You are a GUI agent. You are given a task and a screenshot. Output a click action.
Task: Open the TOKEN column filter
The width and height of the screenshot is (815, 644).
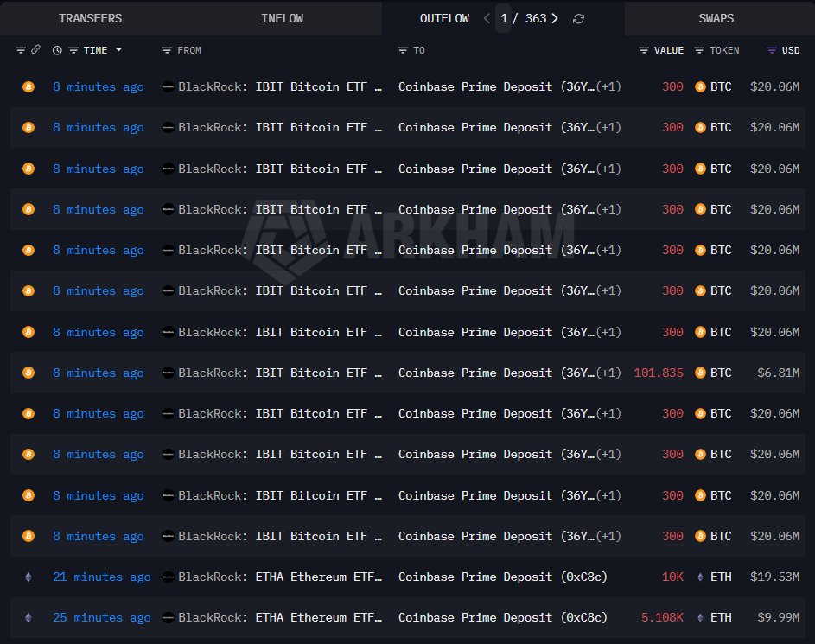[699, 50]
